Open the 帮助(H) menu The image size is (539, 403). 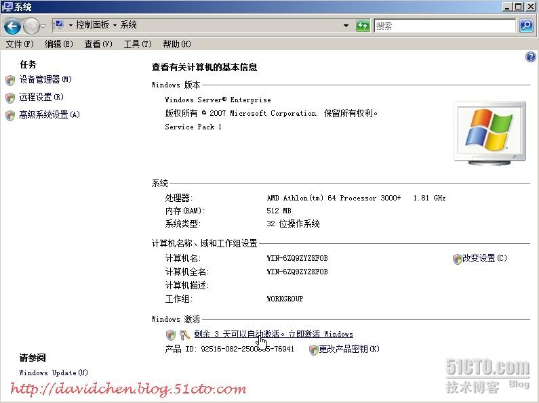click(x=177, y=44)
